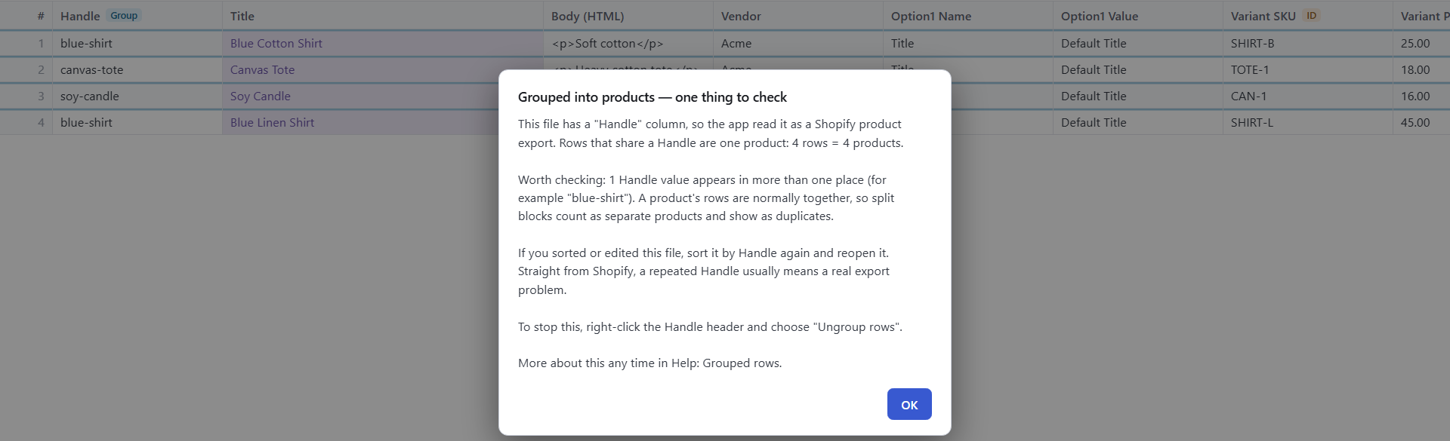Screen dimensions: 1450x441
Task: Click Default Title cell in the SHIRT-B row
Action: pyautogui.click(x=1137, y=44)
